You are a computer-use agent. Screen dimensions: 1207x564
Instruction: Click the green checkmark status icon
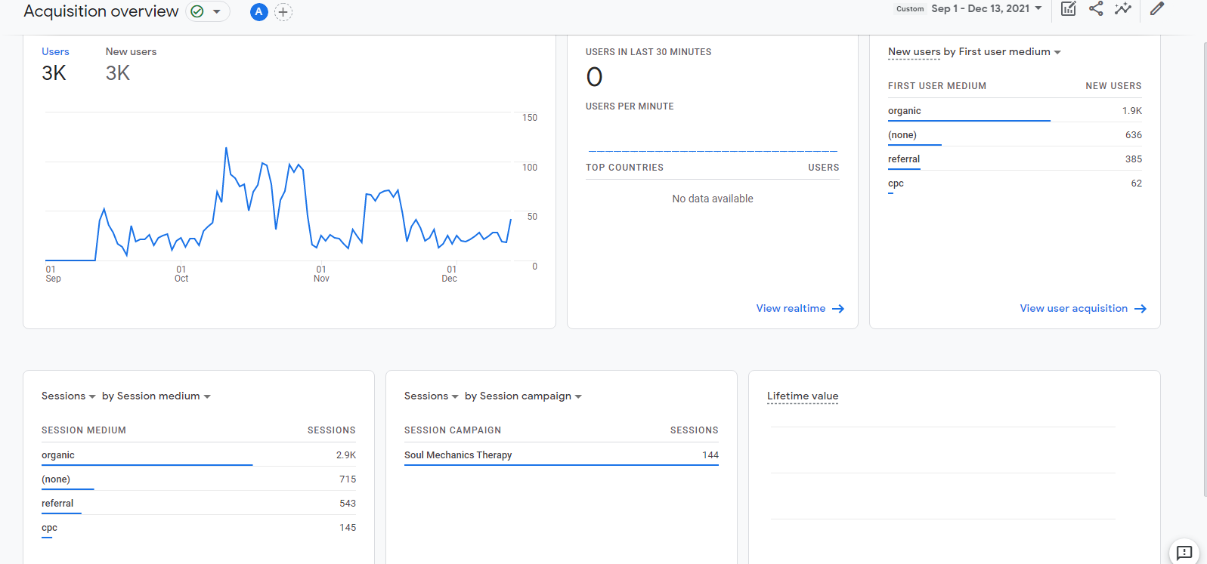197,11
